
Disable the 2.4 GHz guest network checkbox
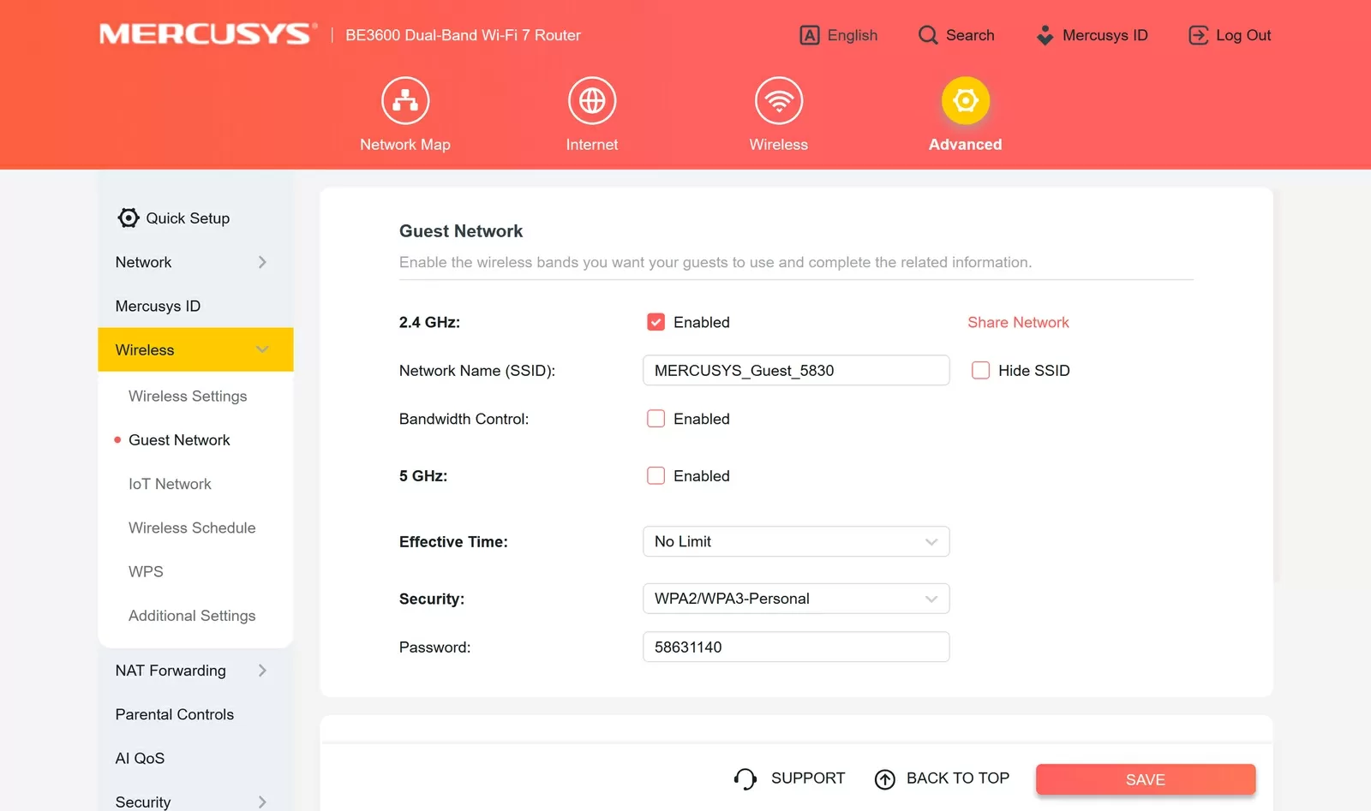tap(656, 322)
